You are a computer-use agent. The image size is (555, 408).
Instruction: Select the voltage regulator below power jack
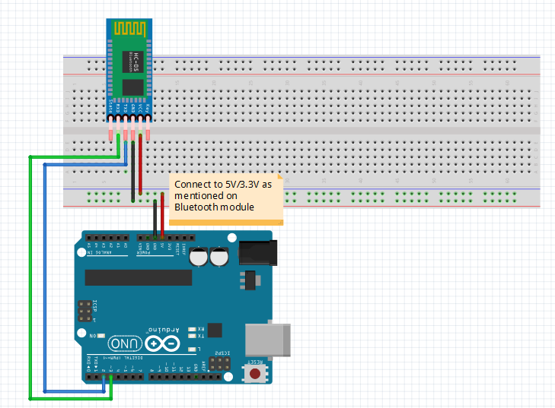249,281
